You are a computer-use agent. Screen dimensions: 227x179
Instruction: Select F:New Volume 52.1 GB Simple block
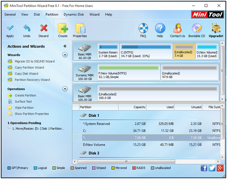coord(129,72)
